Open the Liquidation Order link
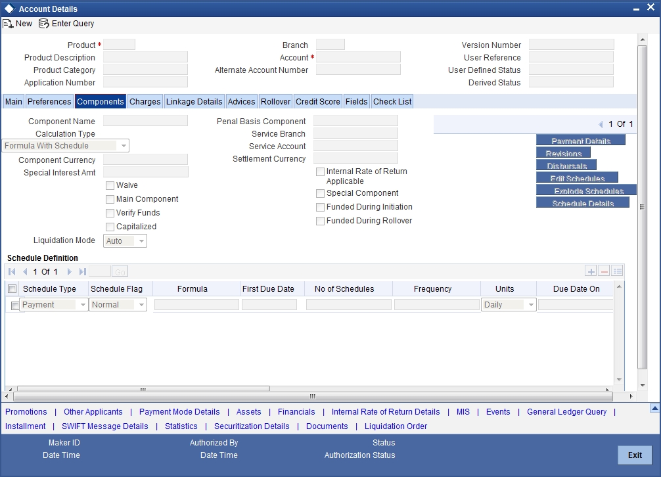 coord(396,426)
